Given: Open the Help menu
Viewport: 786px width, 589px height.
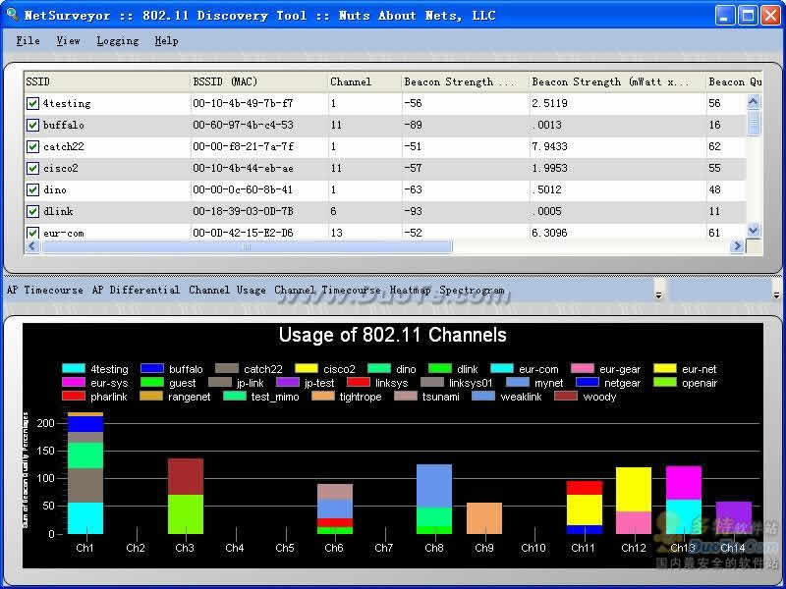Looking at the screenshot, I should [166, 41].
